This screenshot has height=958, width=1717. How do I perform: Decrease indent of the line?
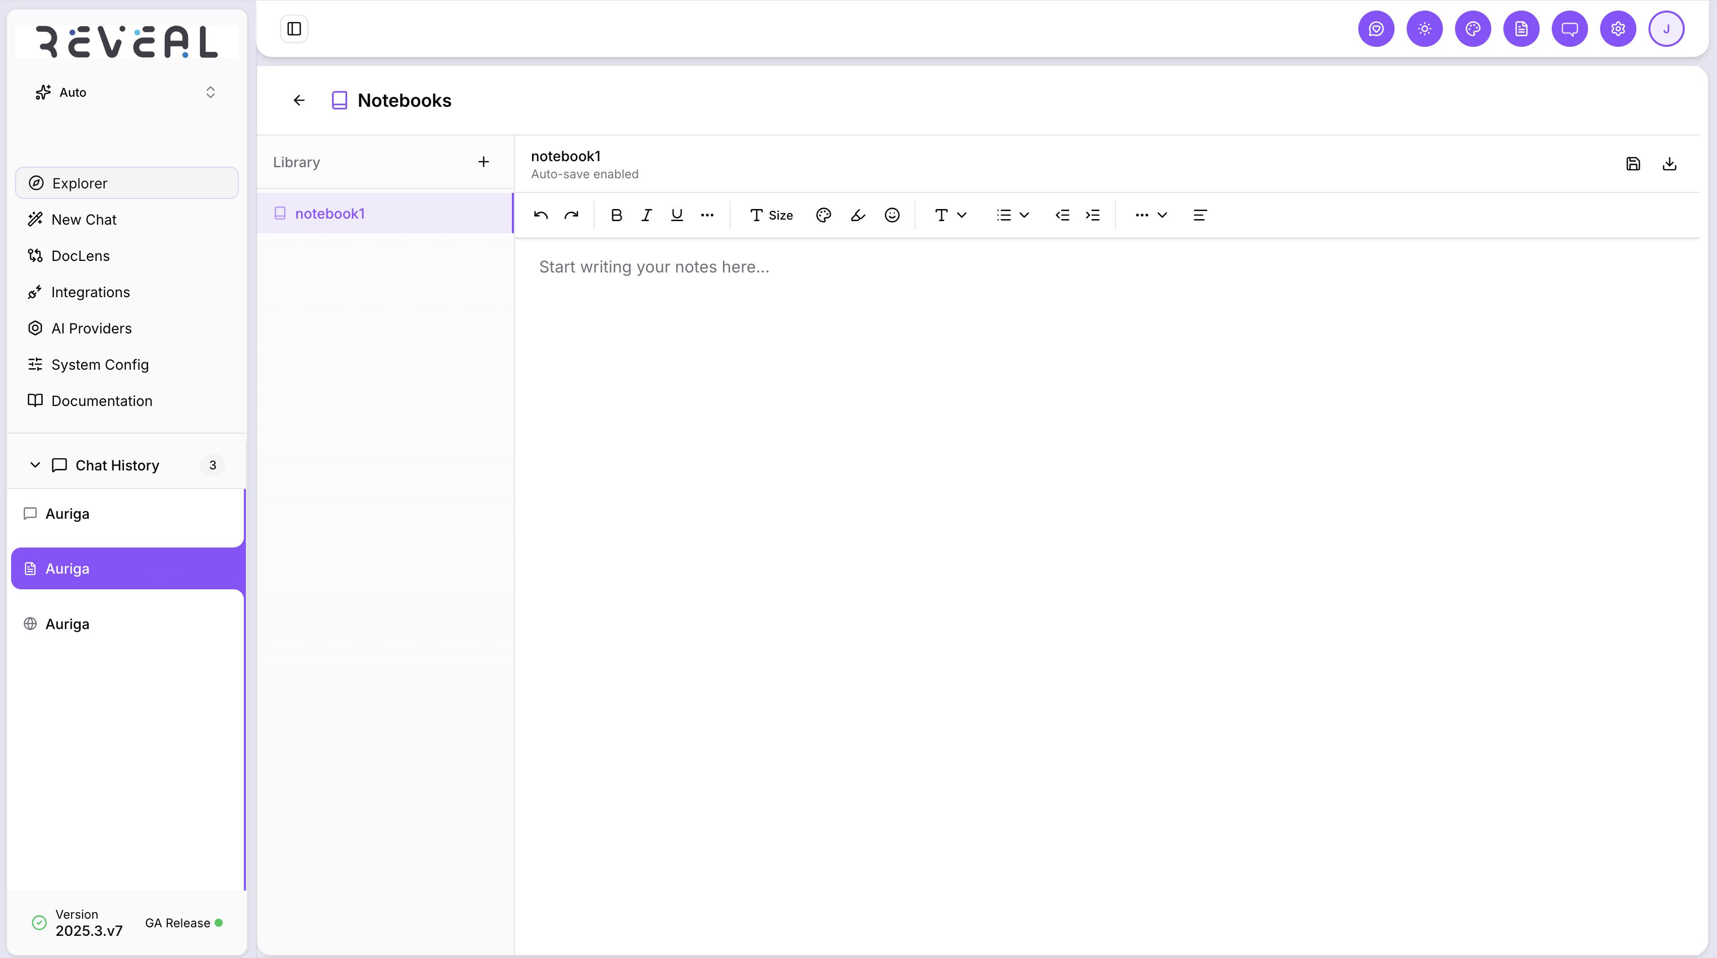click(1063, 215)
